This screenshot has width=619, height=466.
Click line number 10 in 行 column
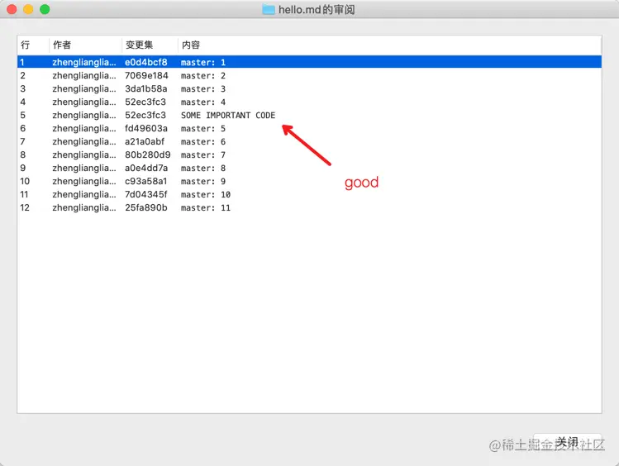click(25, 181)
